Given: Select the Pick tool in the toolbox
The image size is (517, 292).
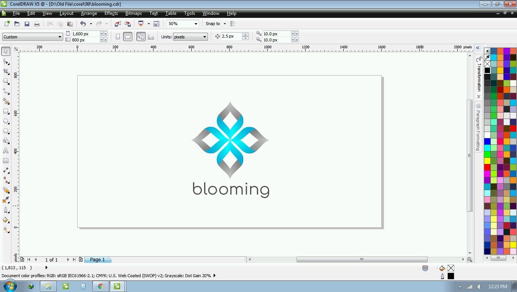Looking at the screenshot, I should [x=6, y=51].
